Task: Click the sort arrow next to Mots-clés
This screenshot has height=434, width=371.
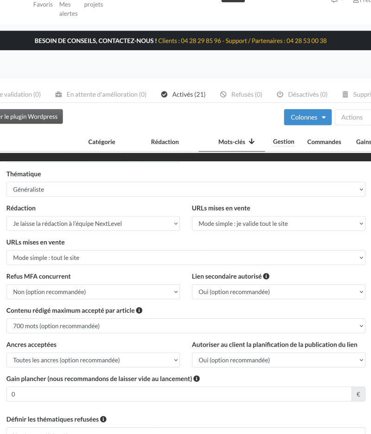Action: [252, 142]
